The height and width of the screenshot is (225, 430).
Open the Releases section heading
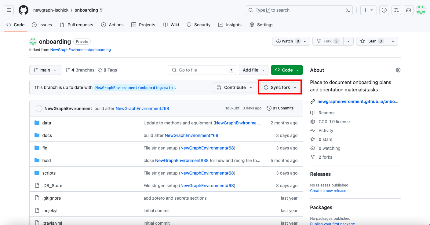(x=320, y=174)
